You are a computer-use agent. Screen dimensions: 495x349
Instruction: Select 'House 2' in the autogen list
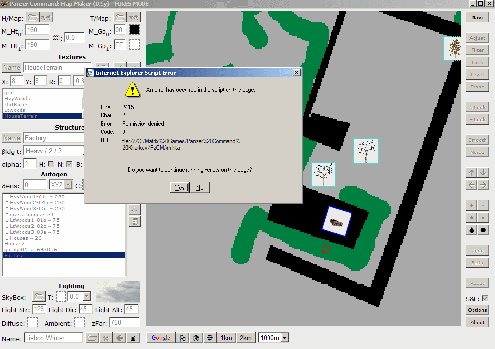pyautogui.click(x=64, y=244)
